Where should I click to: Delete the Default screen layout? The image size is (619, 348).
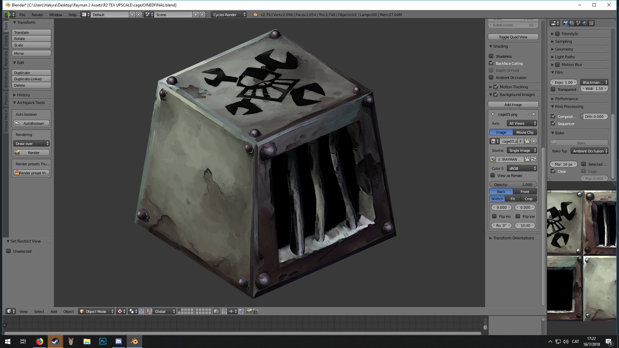[x=139, y=15]
